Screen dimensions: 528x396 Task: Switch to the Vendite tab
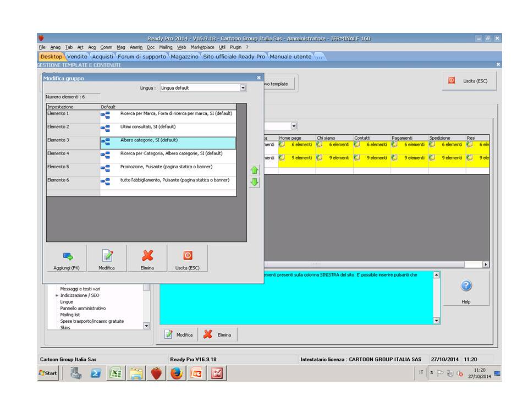click(x=77, y=57)
